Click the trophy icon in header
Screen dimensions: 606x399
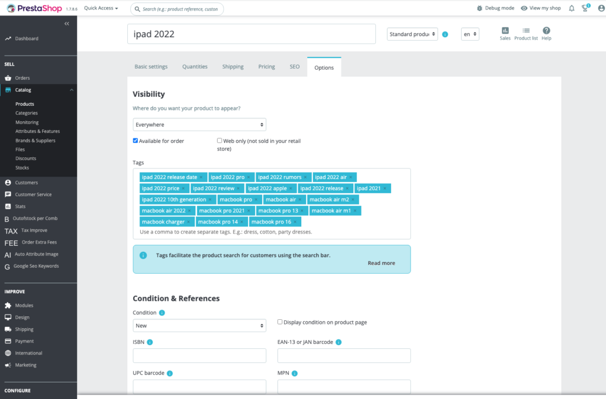point(585,8)
